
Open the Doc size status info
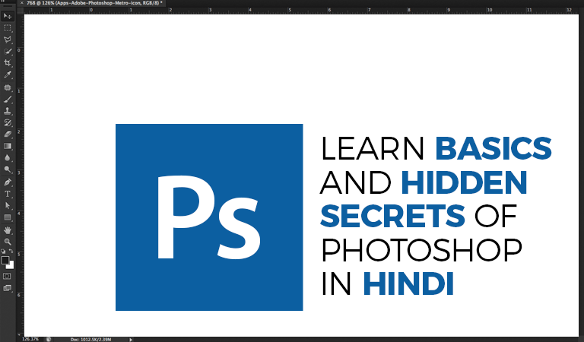pos(90,340)
